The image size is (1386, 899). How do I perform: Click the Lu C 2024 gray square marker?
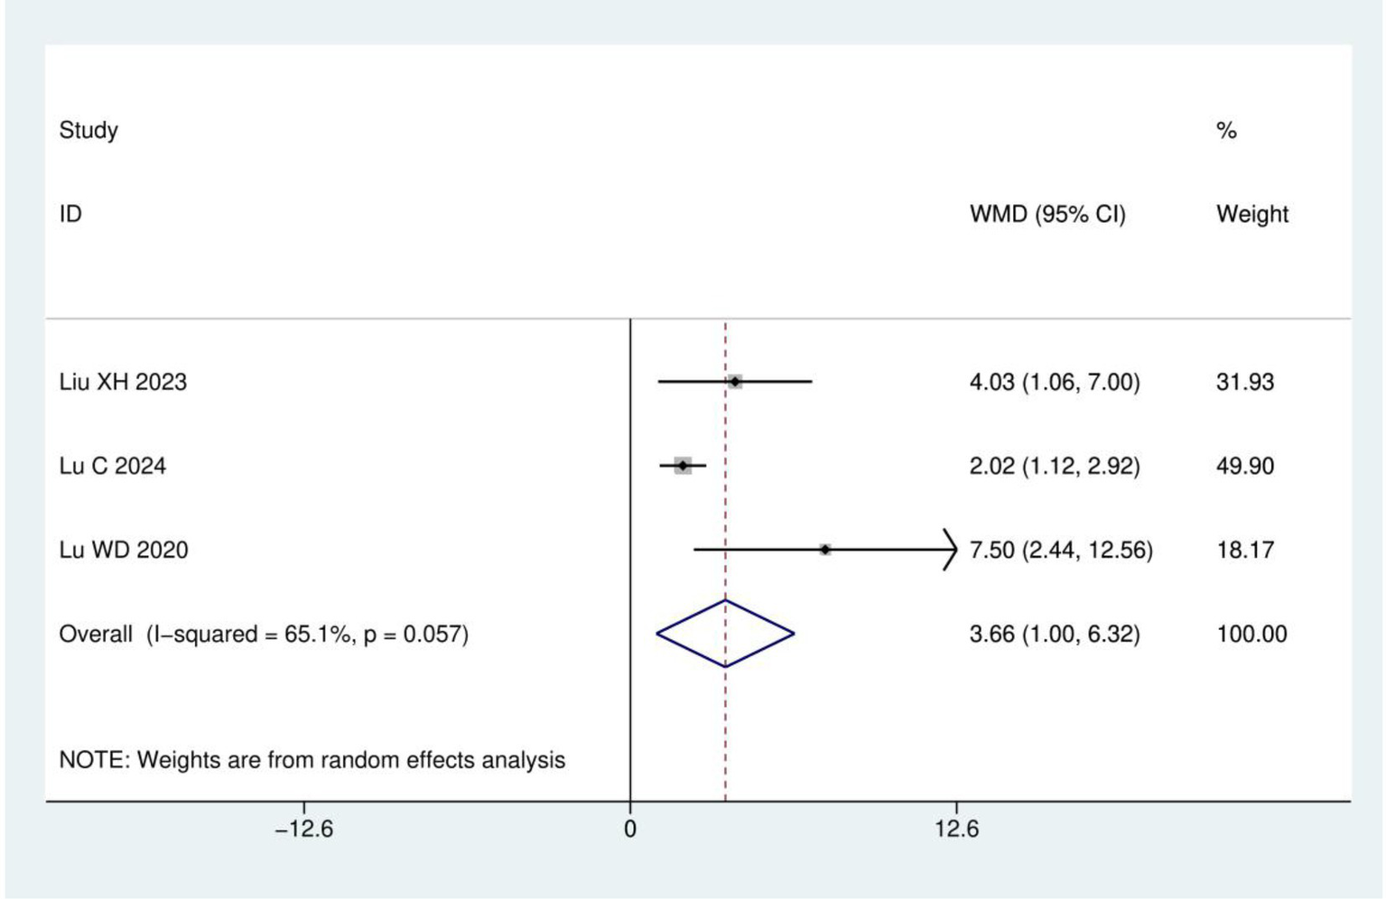click(x=683, y=466)
